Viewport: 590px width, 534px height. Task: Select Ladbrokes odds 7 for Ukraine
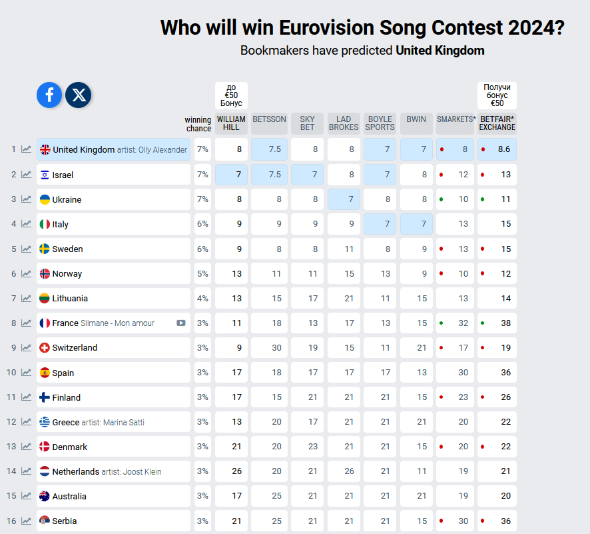(x=344, y=199)
